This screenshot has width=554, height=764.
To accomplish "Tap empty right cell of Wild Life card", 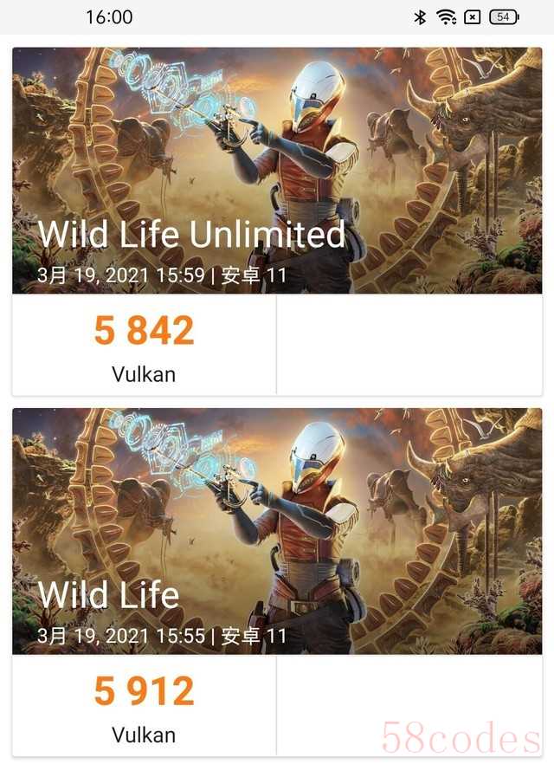I will (x=409, y=705).
